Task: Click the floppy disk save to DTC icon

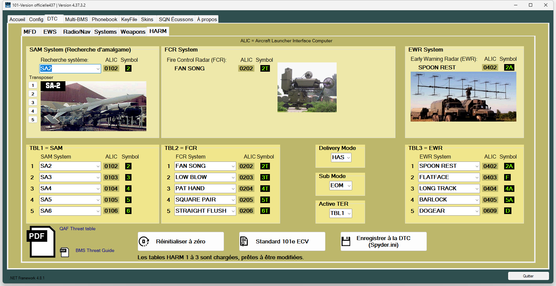Action: (346, 241)
